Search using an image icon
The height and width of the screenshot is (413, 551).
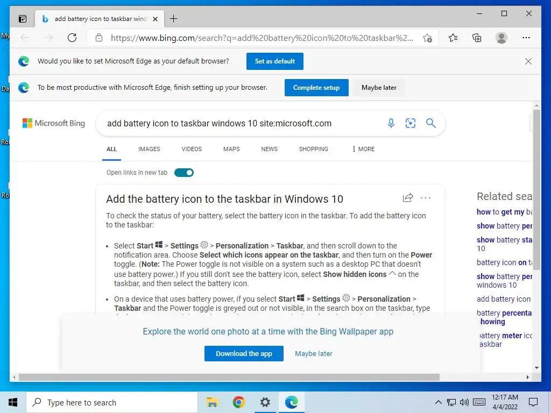pos(411,123)
